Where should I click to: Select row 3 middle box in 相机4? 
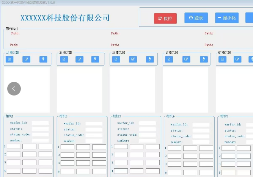click(190, 164)
